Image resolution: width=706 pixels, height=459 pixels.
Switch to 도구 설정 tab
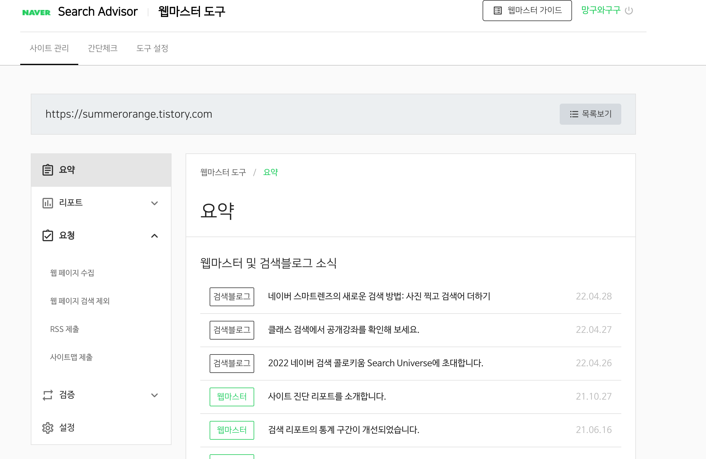pos(152,48)
